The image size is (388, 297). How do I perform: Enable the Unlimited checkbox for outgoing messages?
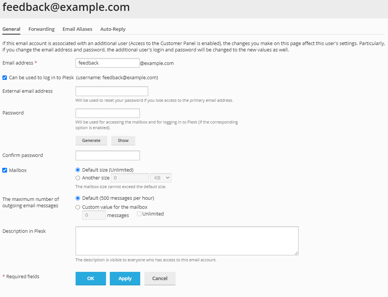tap(139, 214)
